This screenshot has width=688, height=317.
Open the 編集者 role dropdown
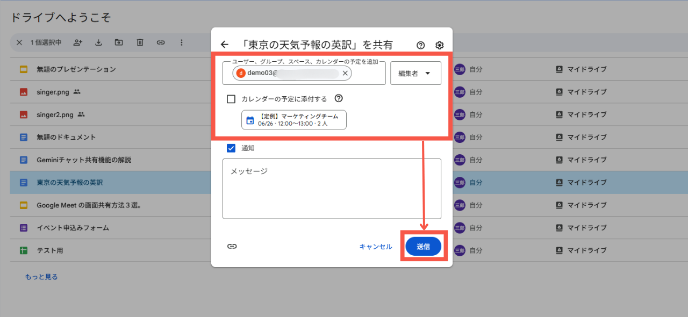pos(415,73)
